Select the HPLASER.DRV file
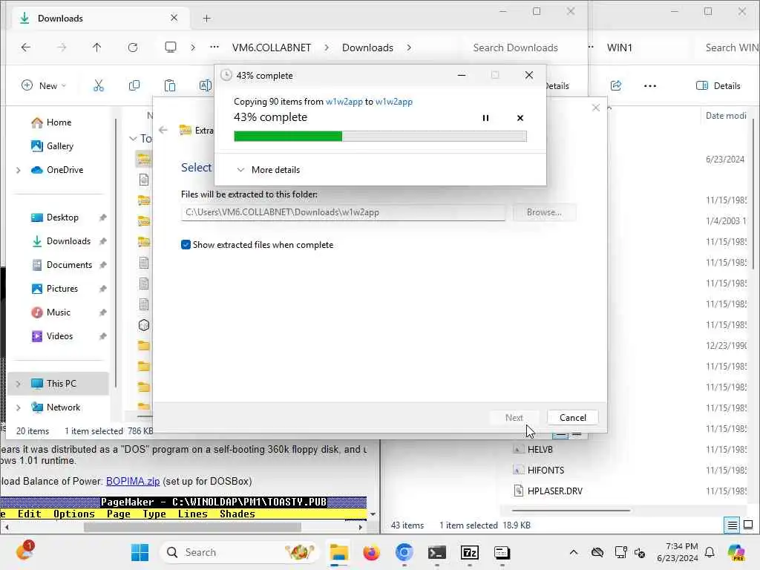This screenshot has height=570, width=760. [548, 491]
